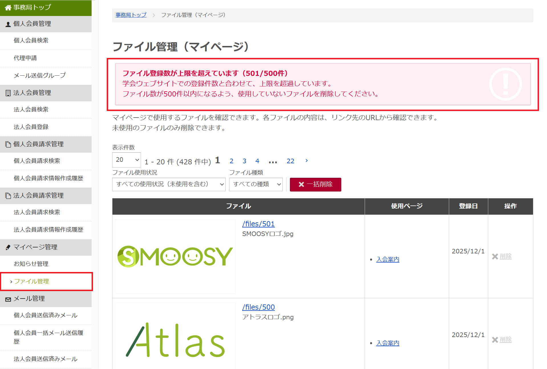
Task: Click the result count text 1 - 20 件 (428 件中)
Action: 178,162
